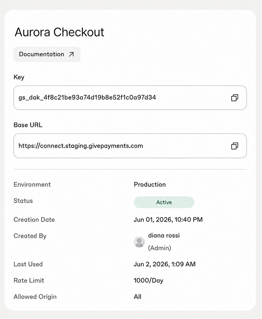Click the Production environment value
The height and width of the screenshot is (319, 262).
(x=150, y=185)
